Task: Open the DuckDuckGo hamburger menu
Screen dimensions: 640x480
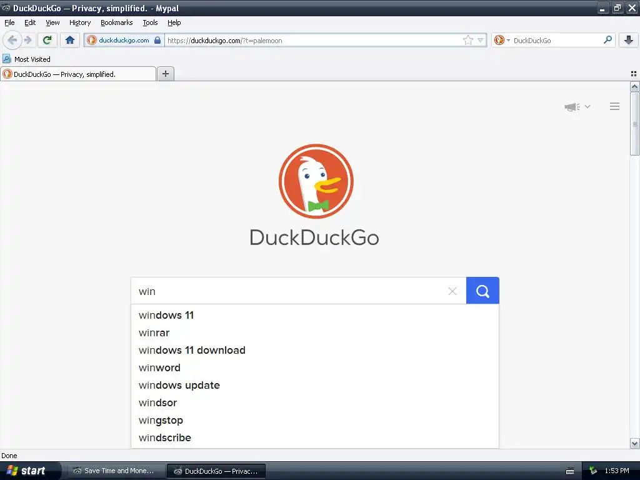Action: coord(615,106)
